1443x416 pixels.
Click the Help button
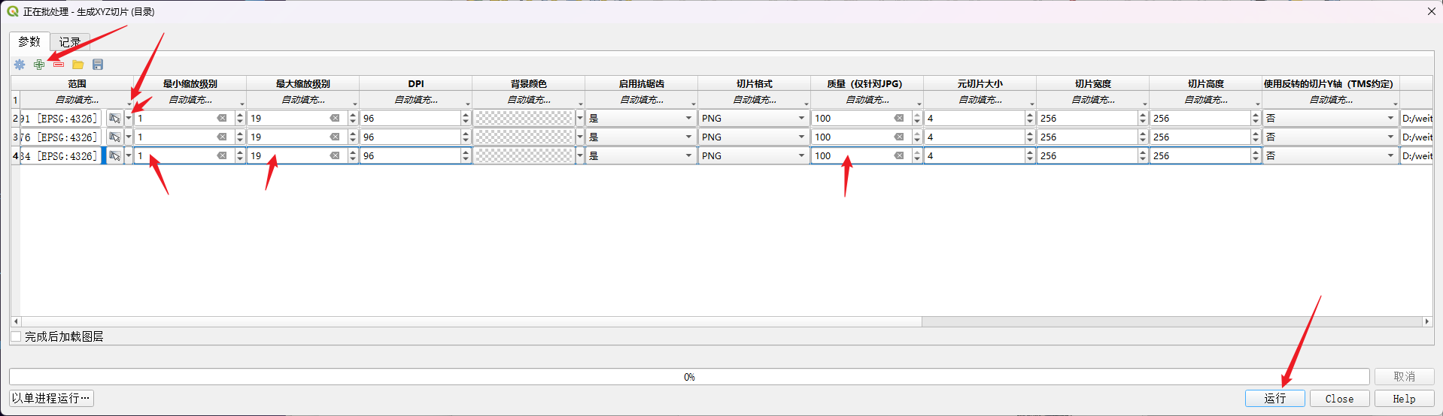1403,399
